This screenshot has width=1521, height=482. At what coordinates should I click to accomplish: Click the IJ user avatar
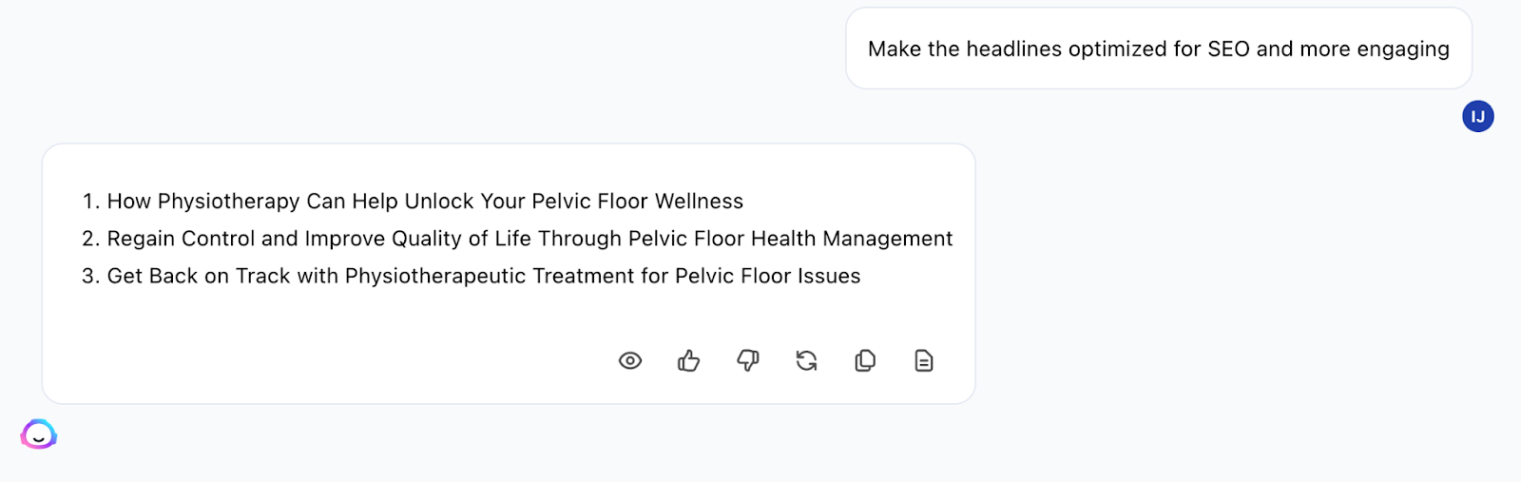pyautogui.click(x=1478, y=117)
